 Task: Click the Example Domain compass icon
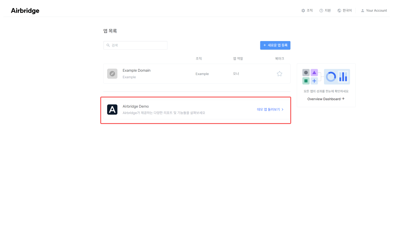coord(112,74)
